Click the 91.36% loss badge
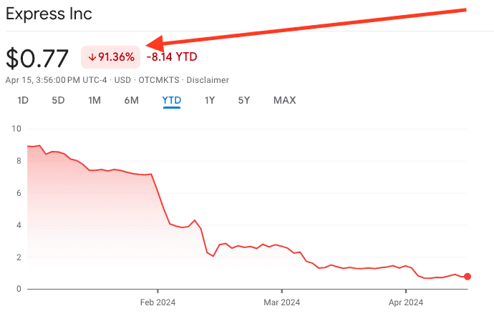The width and height of the screenshot is (494, 321). (110, 57)
